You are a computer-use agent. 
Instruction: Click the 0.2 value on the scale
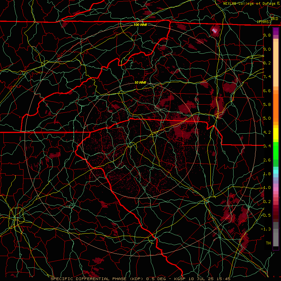click(x=267, y=202)
